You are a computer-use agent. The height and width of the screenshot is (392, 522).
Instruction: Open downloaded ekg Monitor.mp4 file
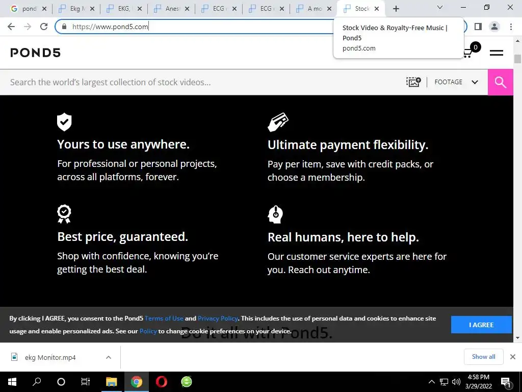[50, 357]
